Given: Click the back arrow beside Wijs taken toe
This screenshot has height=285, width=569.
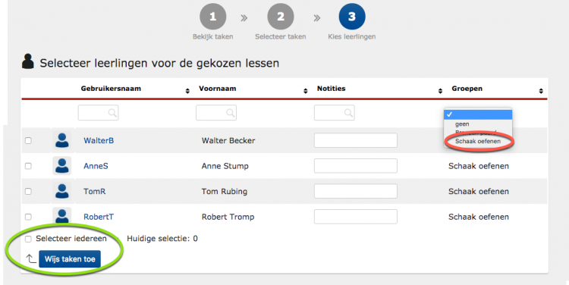Looking at the screenshot, I should click(31, 259).
